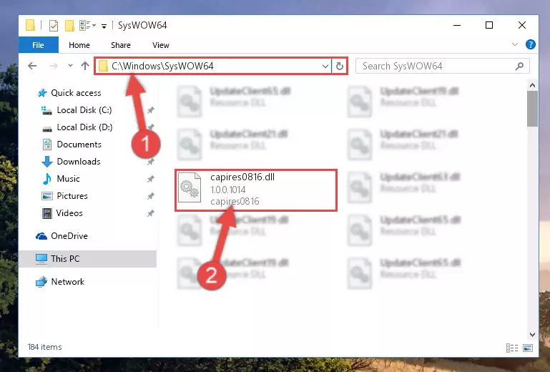
Task: Click the search magnifier icon
Action: 519,66
